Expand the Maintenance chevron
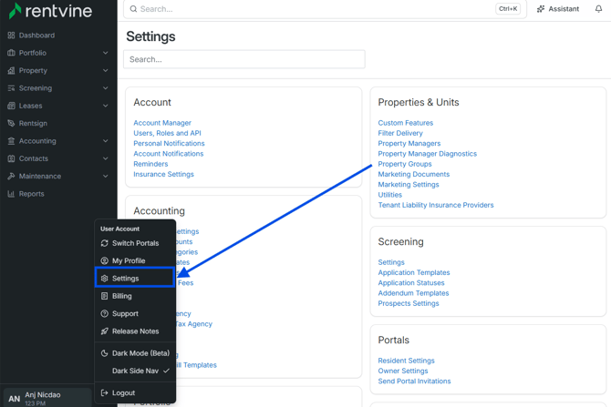The height and width of the screenshot is (407, 611). click(x=106, y=177)
